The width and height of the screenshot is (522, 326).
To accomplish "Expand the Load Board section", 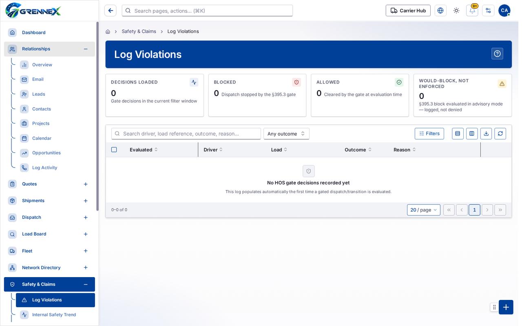I will 86,234.
